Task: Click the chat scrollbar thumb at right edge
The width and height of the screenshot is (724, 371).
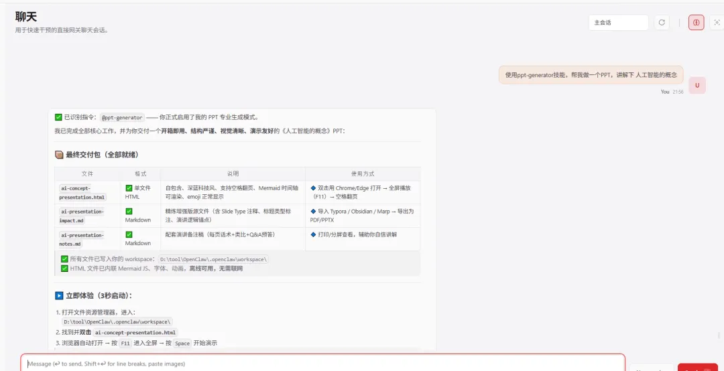Action: coord(718,336)
